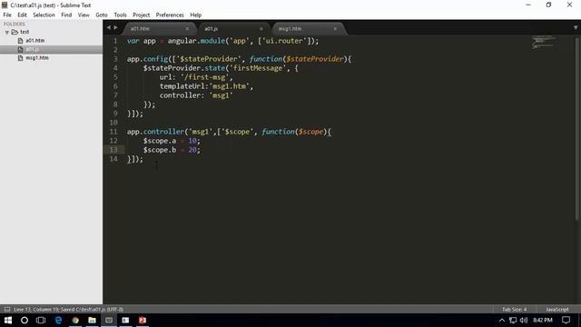Open the tab list dropdown arrow

point(576,28)
